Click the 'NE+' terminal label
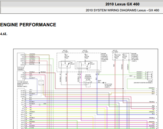Screen dimensions: 163x129 pyautogui.click(x=23, y=101)
